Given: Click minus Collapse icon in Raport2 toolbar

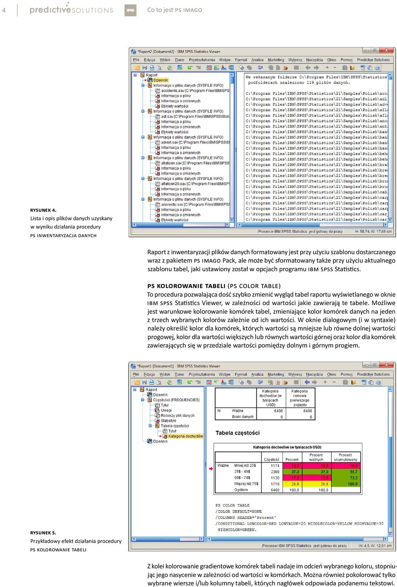Looking at the screenshot, I should click(x=335, y=67).
